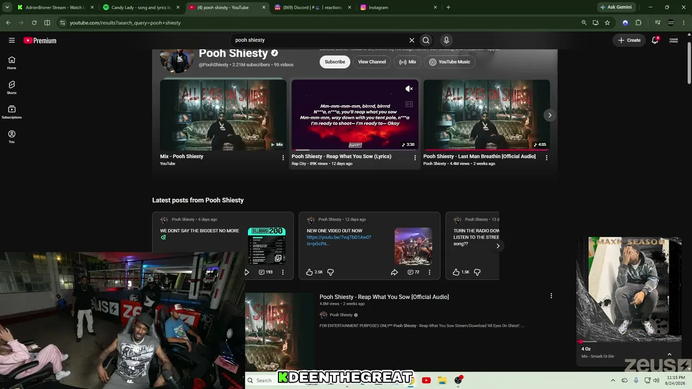692x389 pixels.
Task: Toggle the browser side panel button
Action: pos(47,23)
